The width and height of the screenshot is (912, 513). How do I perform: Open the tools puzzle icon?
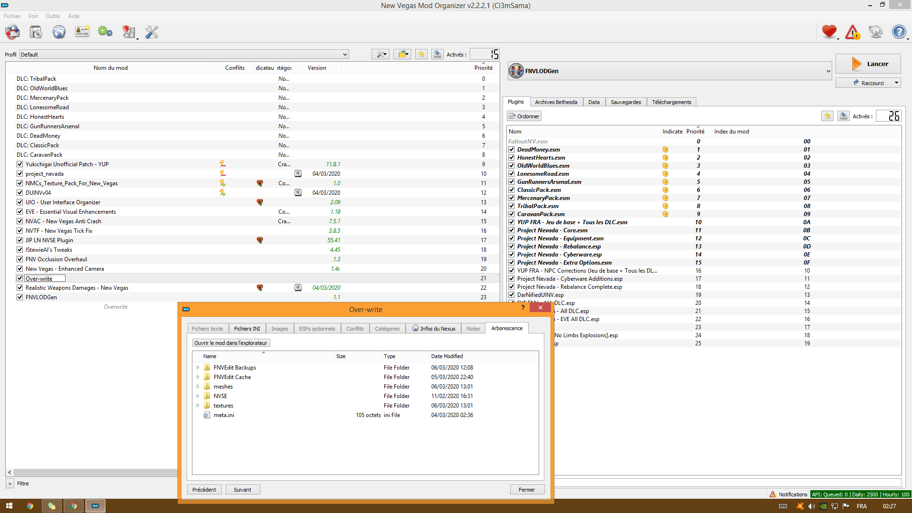[129, 32]
